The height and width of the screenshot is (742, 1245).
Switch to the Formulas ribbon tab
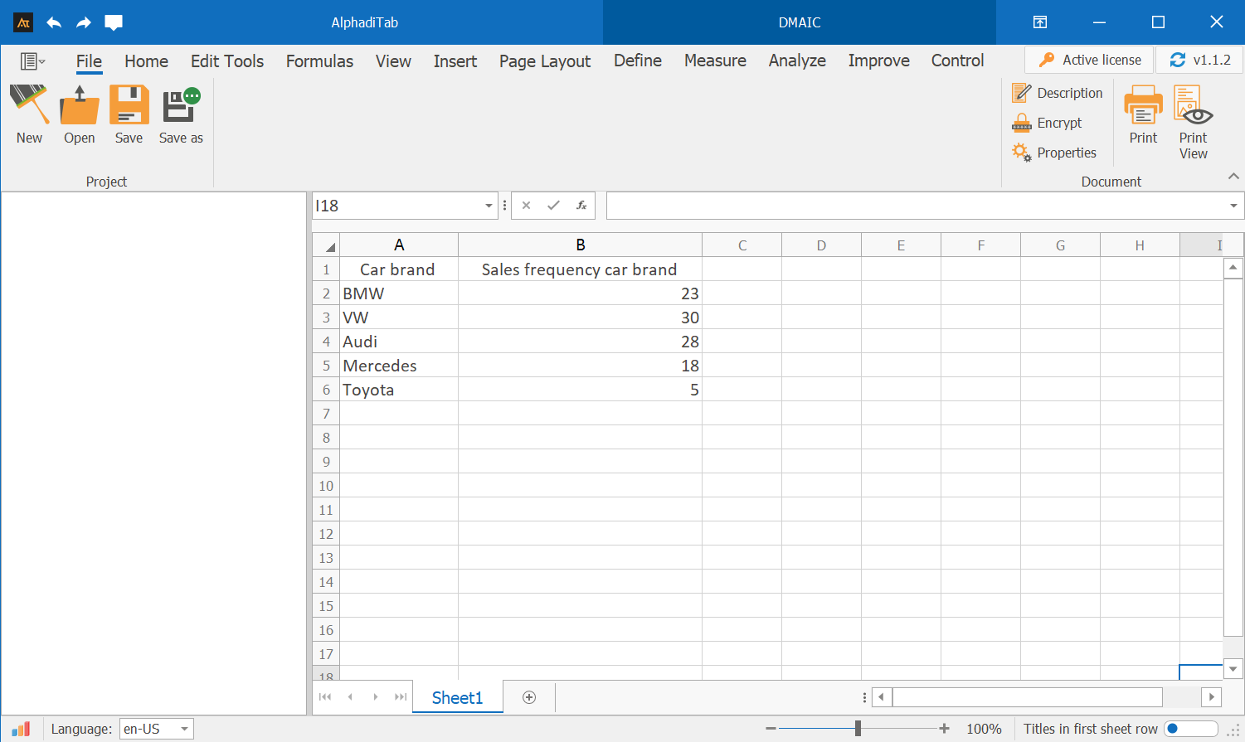(319, 61)
